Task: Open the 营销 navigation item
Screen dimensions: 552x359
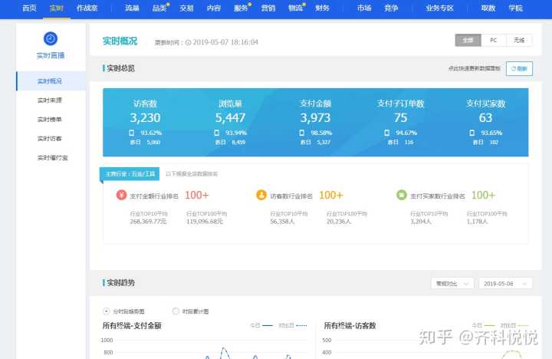Action: tap(268, 8)
